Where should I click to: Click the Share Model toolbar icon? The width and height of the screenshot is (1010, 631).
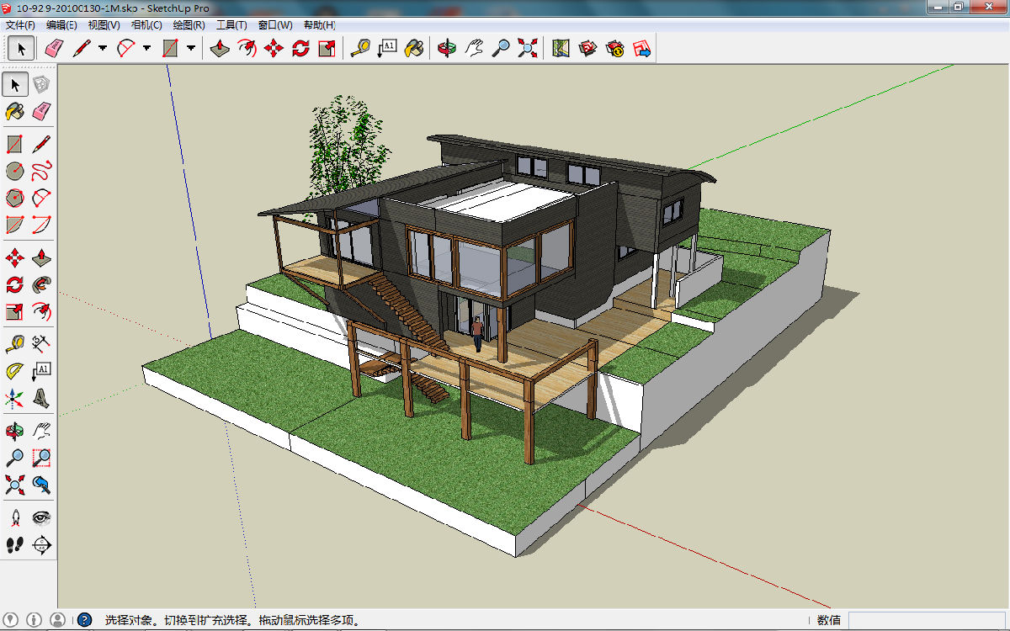[642, 48]
